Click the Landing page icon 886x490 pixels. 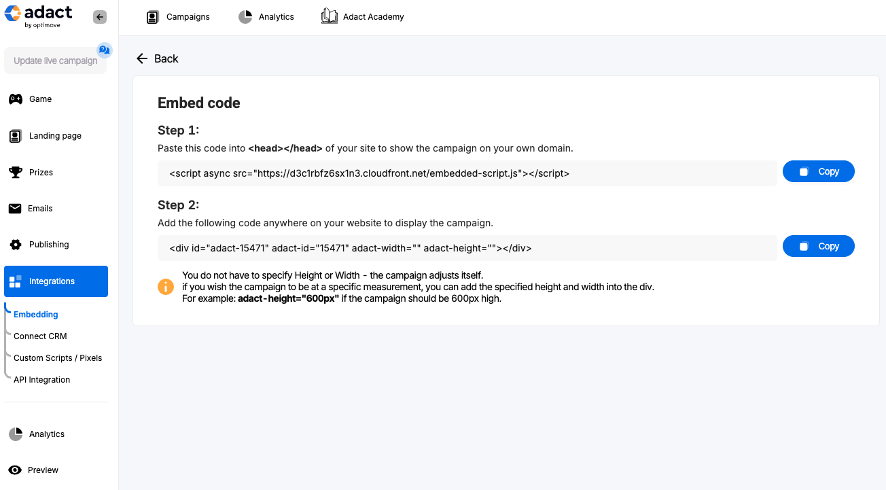(15, 136)
